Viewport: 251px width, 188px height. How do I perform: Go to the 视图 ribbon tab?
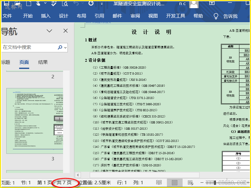point(153,16)
